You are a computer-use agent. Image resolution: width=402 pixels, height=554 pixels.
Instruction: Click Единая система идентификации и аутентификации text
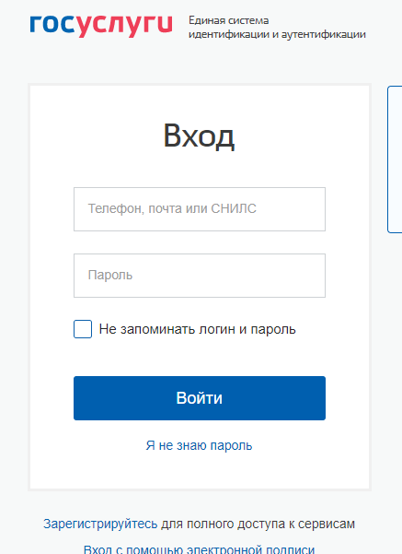277,28
